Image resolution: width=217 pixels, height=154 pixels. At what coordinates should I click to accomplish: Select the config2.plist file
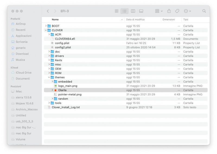pyautogui.click(x=126, y=48)
